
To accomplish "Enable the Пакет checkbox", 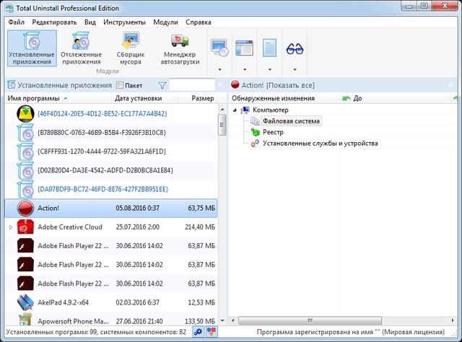I will coord(121,85).
